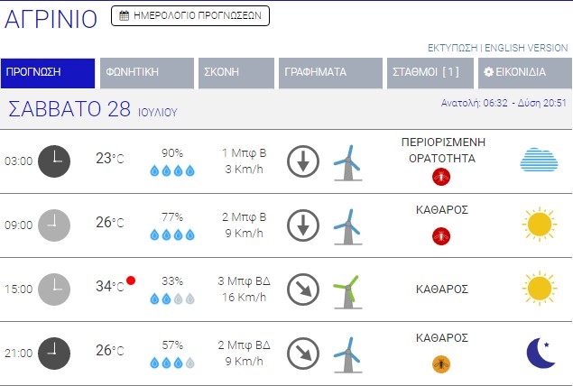Open the ΓΡΑΦΗΜΑΤΑ tab
This screenshot has height=386, width=573.
(x=330, y=73)
